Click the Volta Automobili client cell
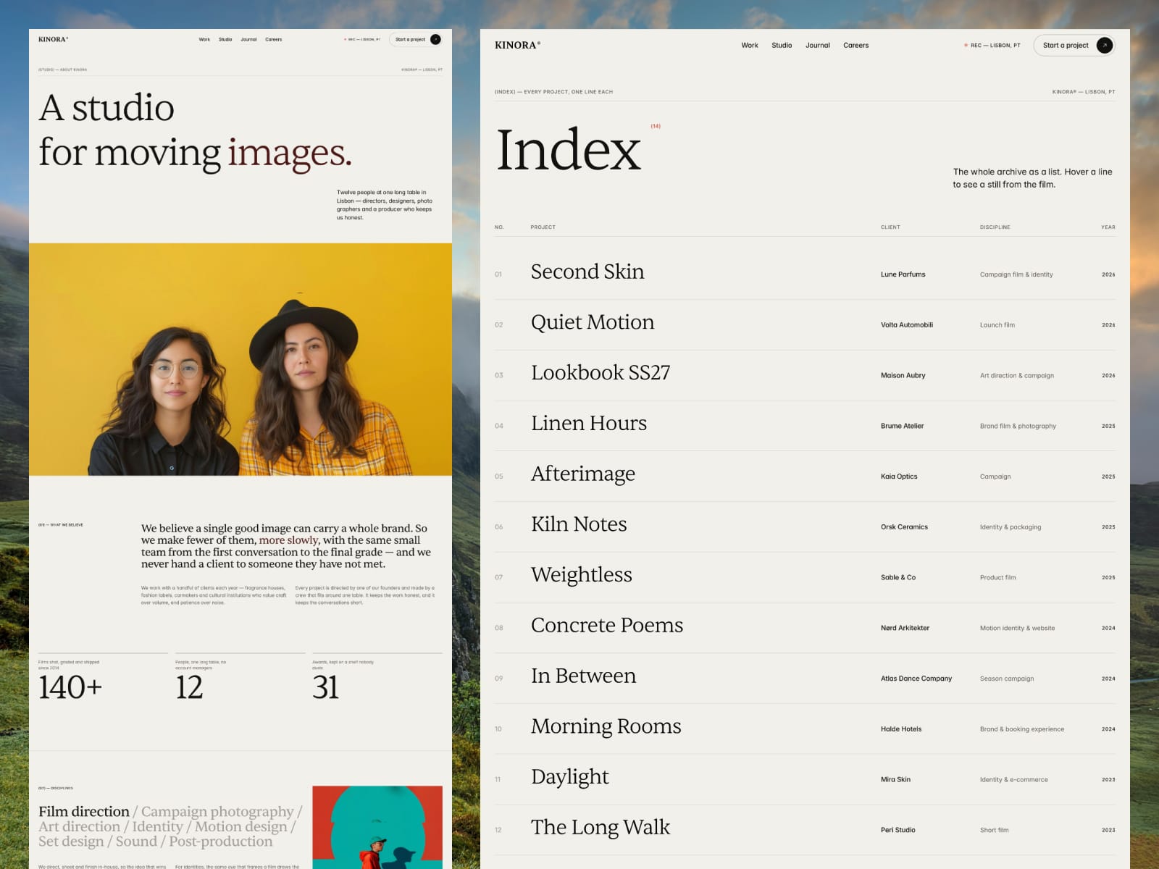Screen dimensions: 1159x869 (907, 325)
